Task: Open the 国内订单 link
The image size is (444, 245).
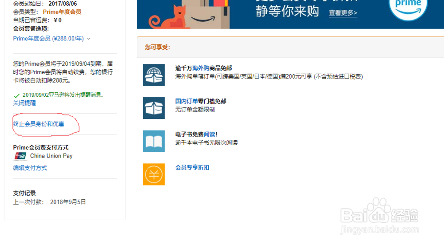Action: pos(186,101)
